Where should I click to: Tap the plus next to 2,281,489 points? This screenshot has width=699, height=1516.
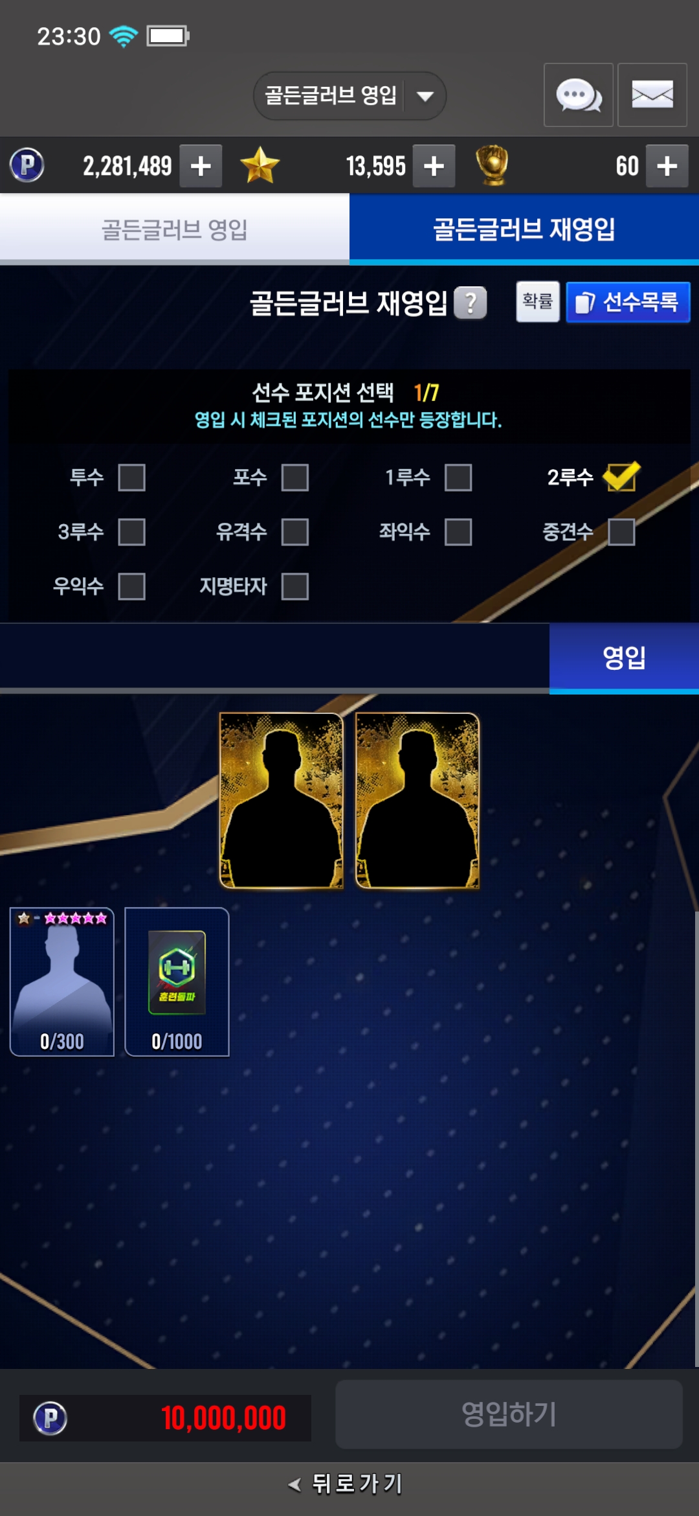[x=201, y=167]
